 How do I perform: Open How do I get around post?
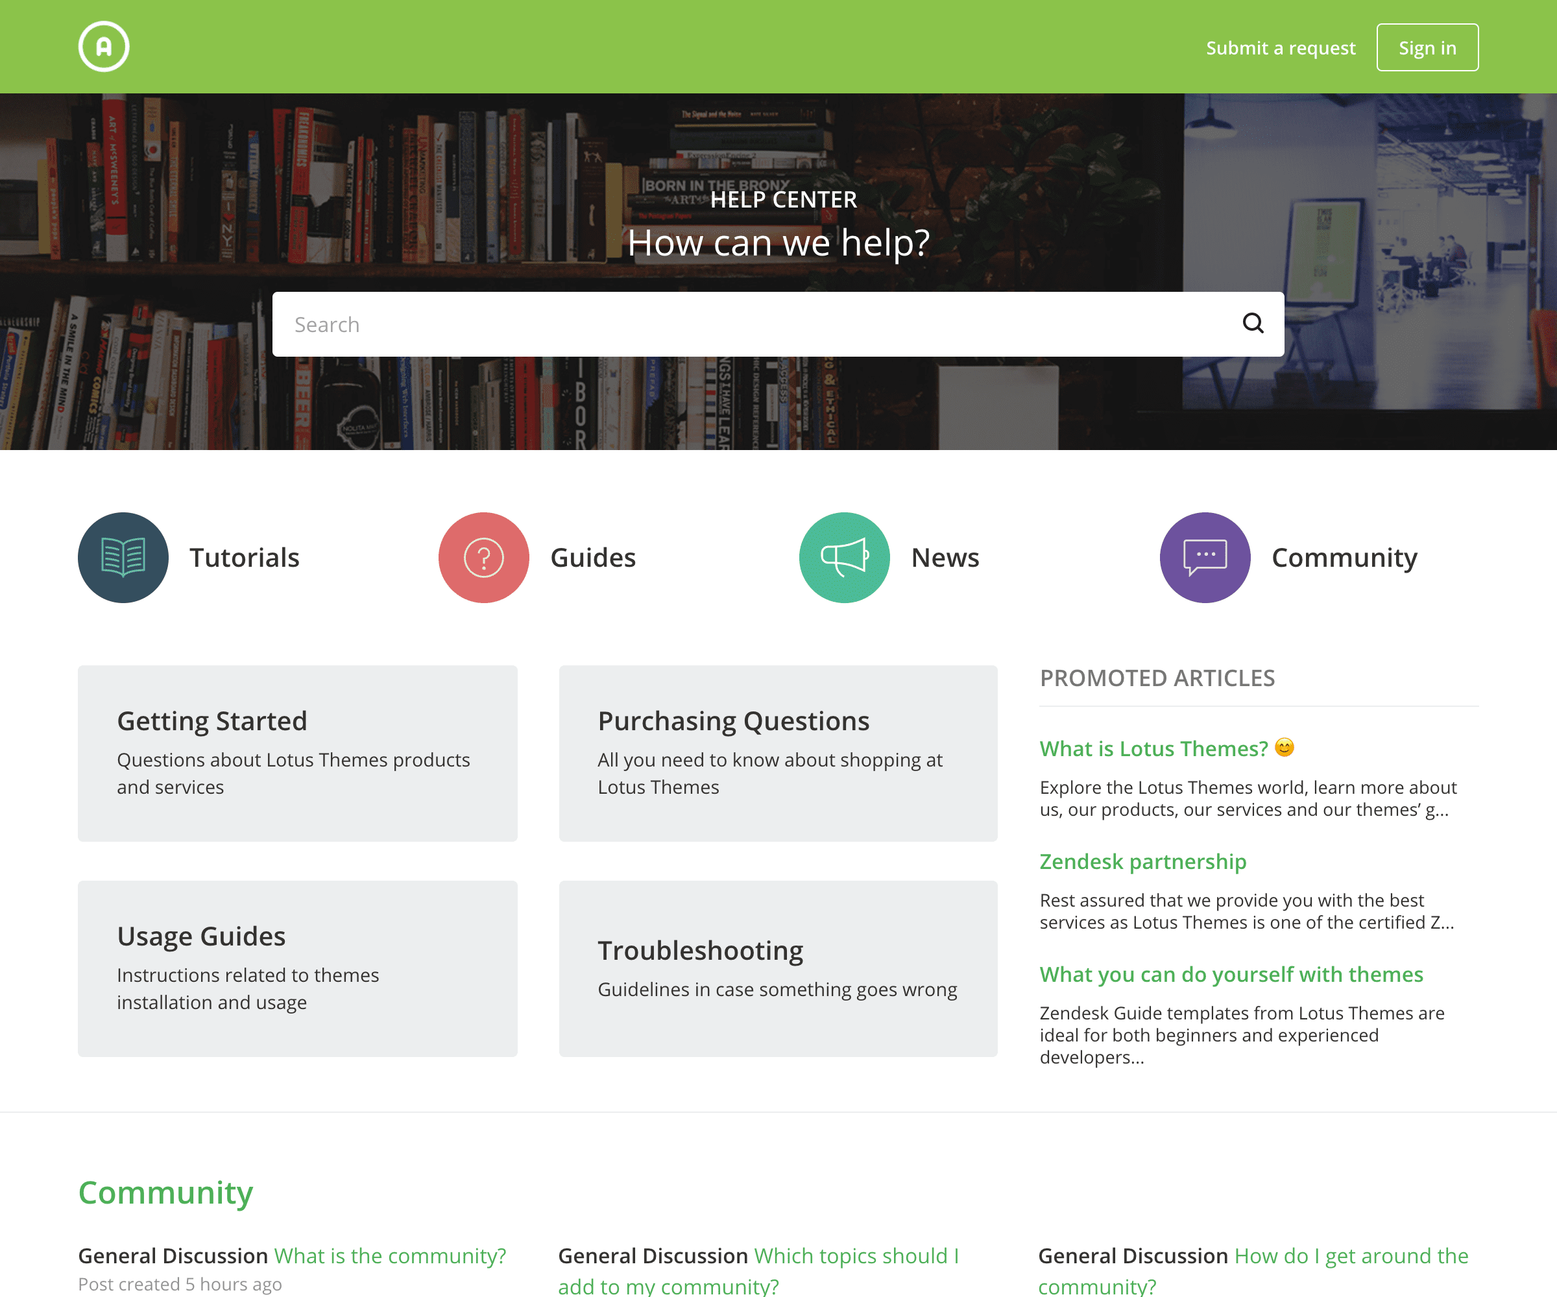pyautogui.click(x=1351, y=1255)
